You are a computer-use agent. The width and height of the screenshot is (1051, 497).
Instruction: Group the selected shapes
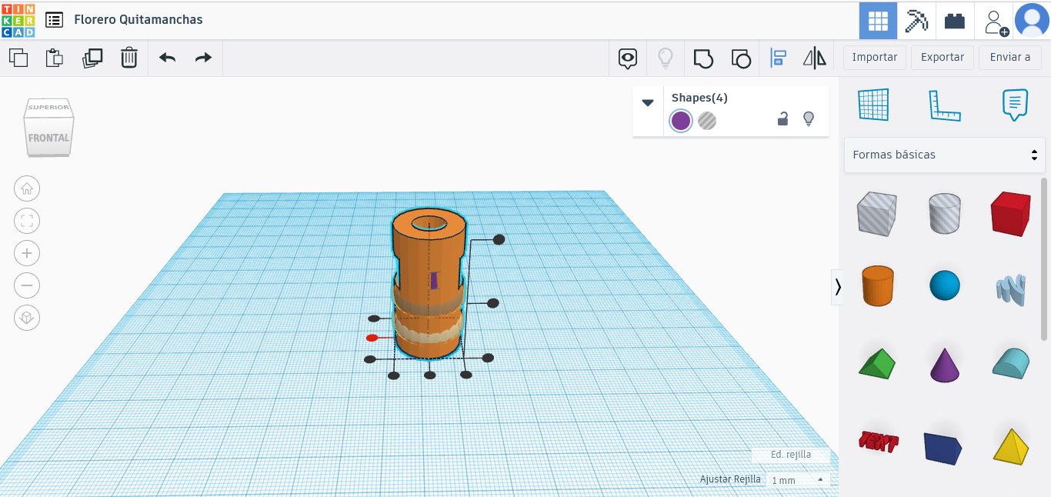tap(703, 58)
